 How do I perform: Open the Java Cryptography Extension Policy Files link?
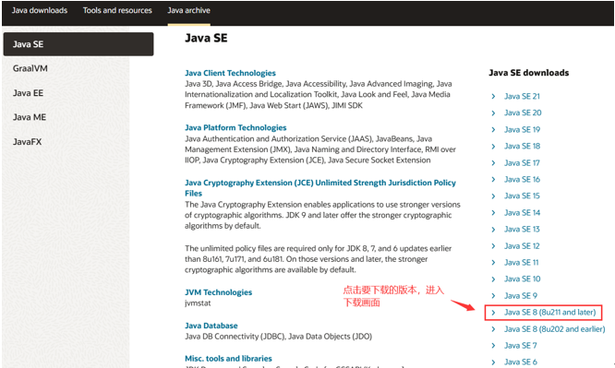(320, 188)
